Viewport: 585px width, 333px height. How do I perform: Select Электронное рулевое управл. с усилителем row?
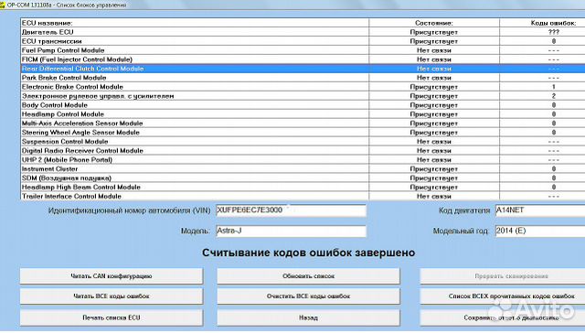tap(303, 96)
